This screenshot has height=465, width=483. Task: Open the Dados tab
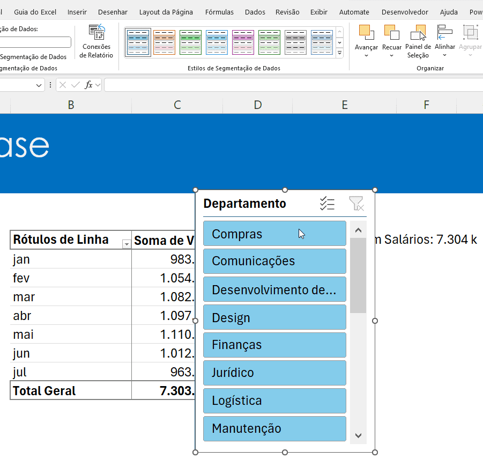tap(255, 12)
